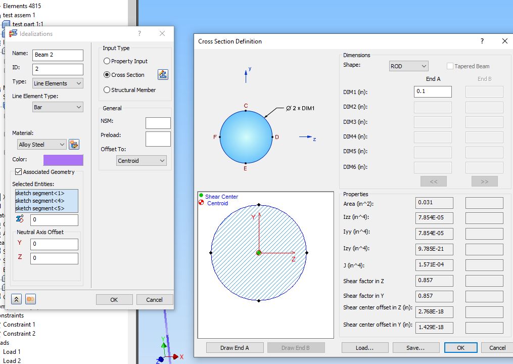Viewport: 513px width, 364px height.
Task: Click the help icon on the Idealizations dialog
Action: 138,33
